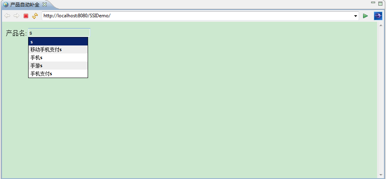Click the Eclipse browser logo icon
This screenshot has height=179, width=386.
pos(378,16)
